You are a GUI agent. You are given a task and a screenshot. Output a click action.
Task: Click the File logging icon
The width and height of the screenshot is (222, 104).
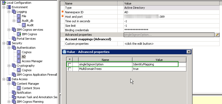(19, 16)
